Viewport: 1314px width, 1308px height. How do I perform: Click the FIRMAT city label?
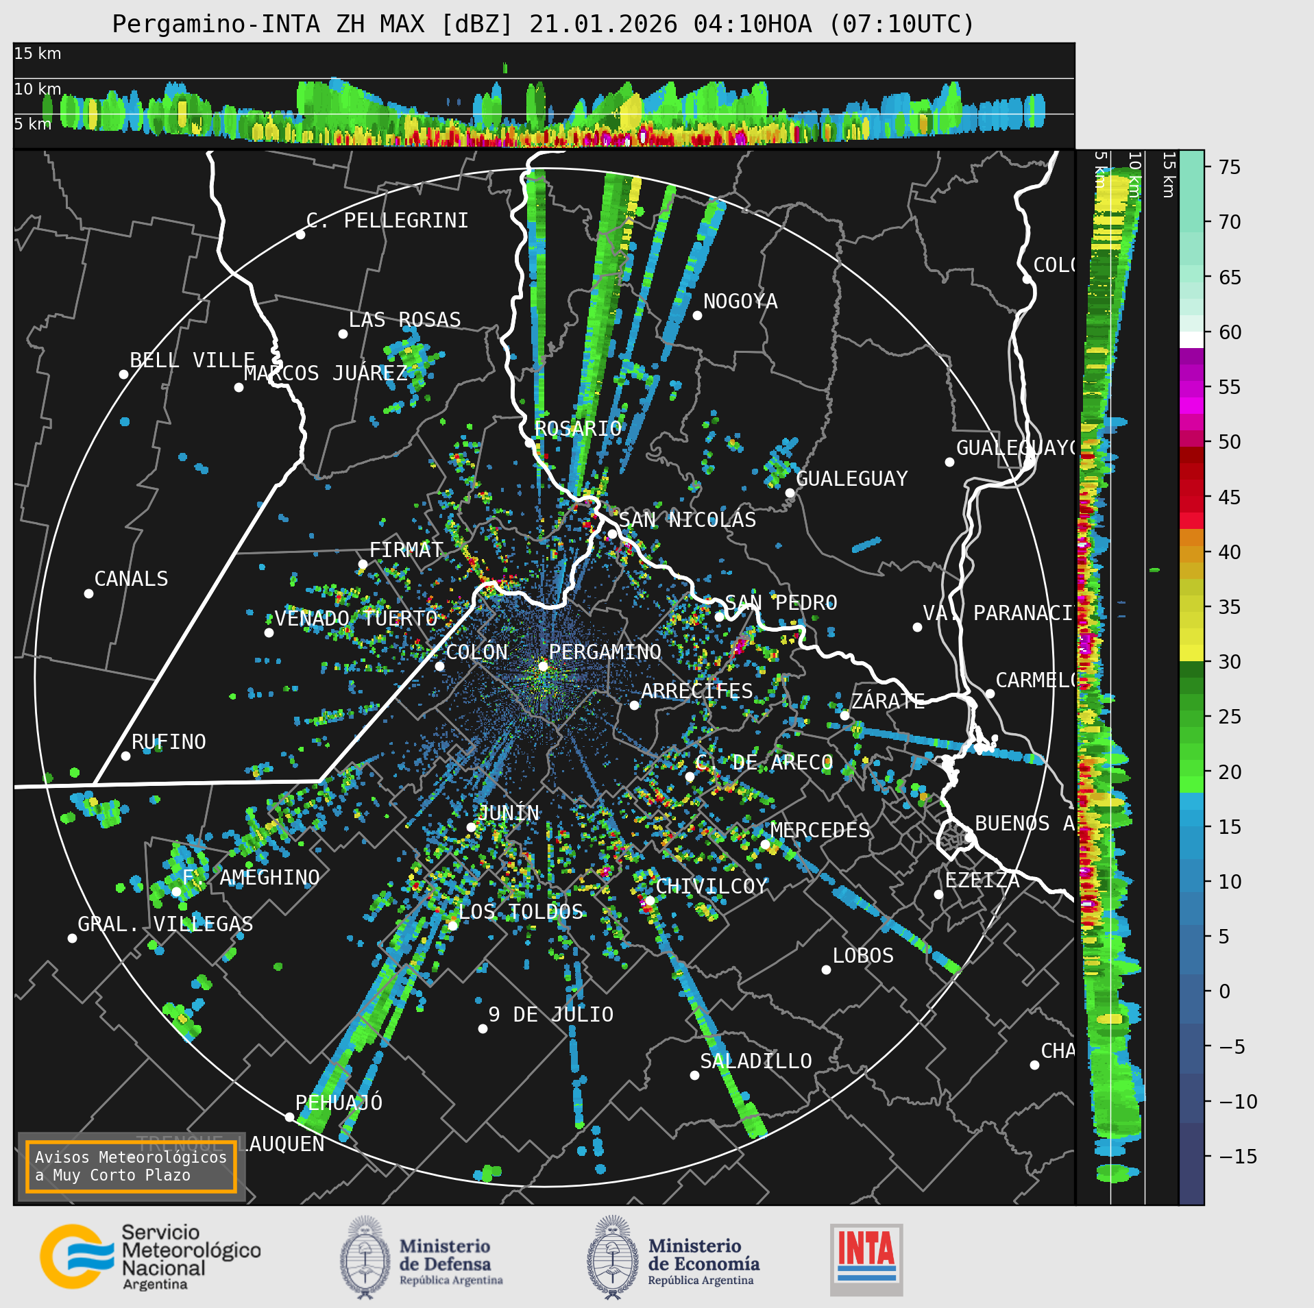(406, 550)
